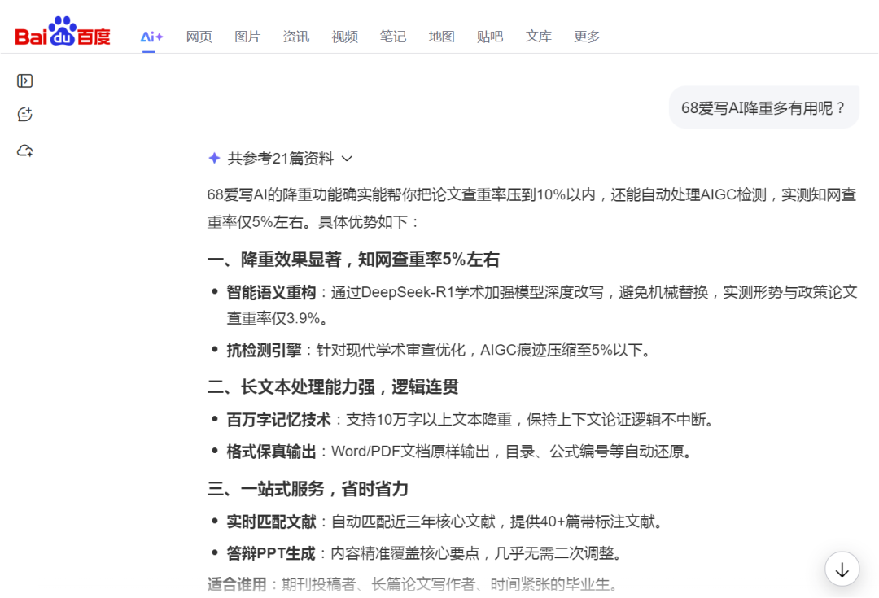Viewport: 879px width, 598px height.
Task: Switch to the 文库 tab
Action: coord(538,37)
